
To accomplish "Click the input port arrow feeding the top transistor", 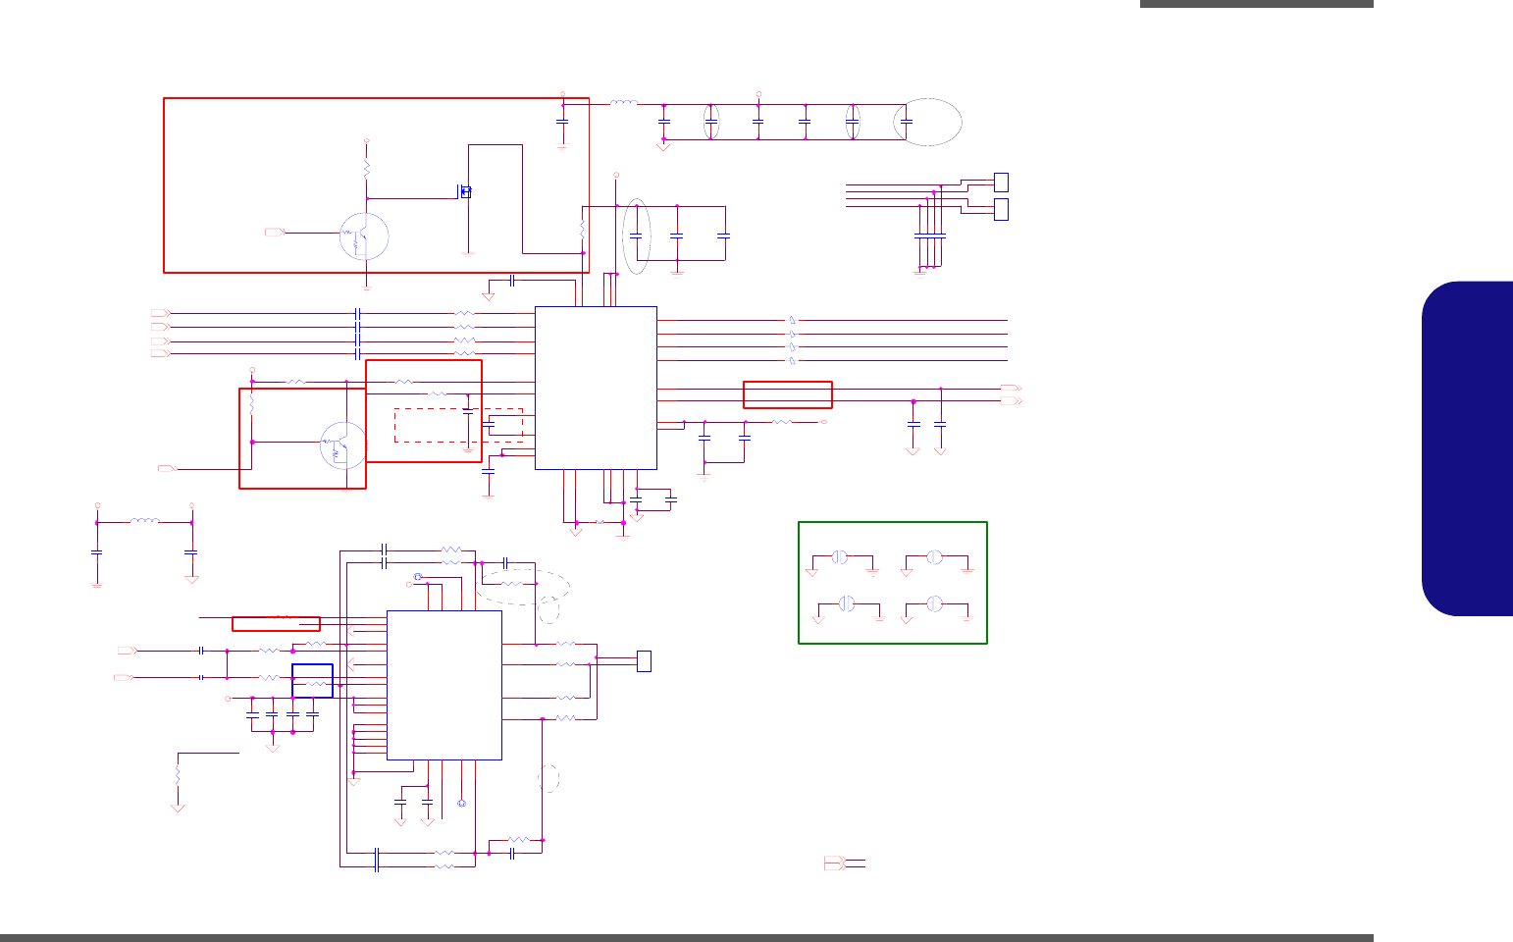I will click(275, 233).
